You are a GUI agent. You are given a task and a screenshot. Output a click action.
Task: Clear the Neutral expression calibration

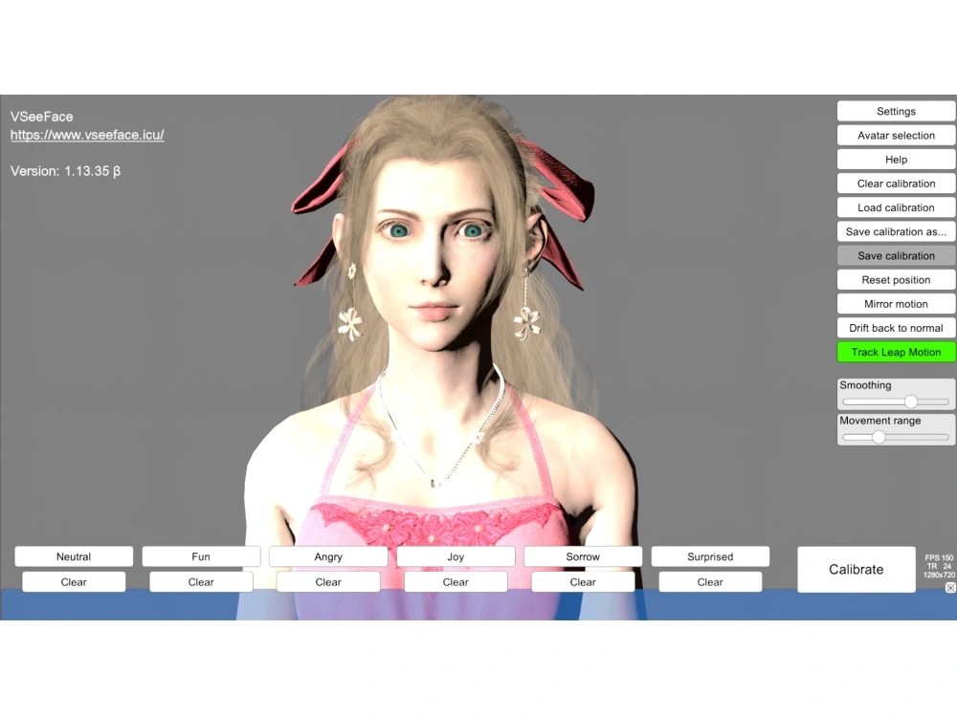click(74, 582)
